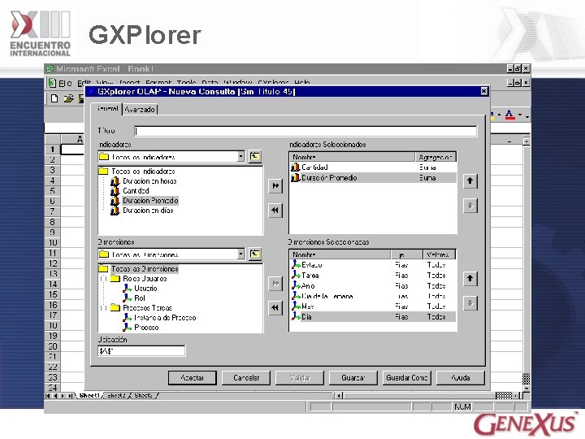Remove selected dimension with backward arrows button
This screenshot has width=585, height=439.
pyautogui.click(x=275, y=308)
